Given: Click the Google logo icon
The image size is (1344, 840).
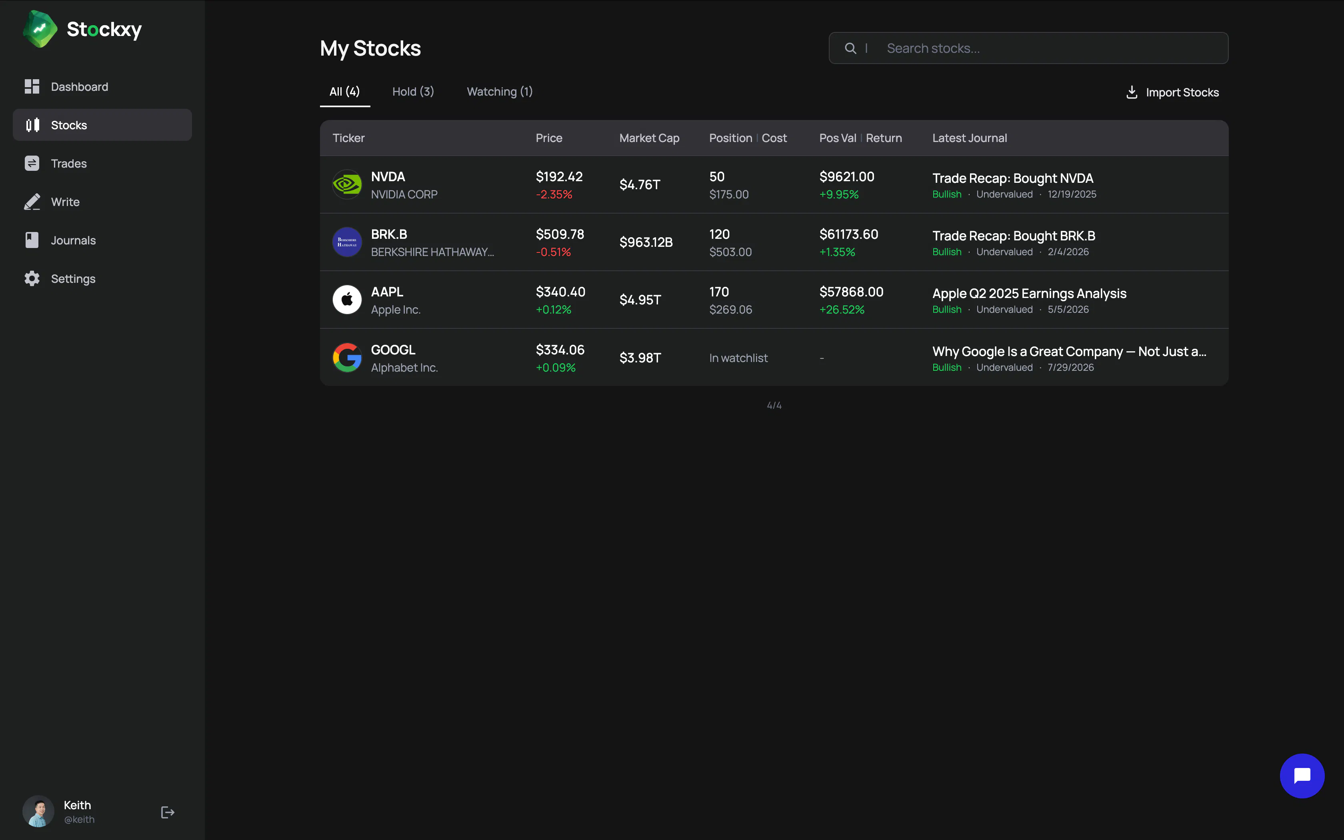Looking at the screenshot, I should tap(347, 357).
